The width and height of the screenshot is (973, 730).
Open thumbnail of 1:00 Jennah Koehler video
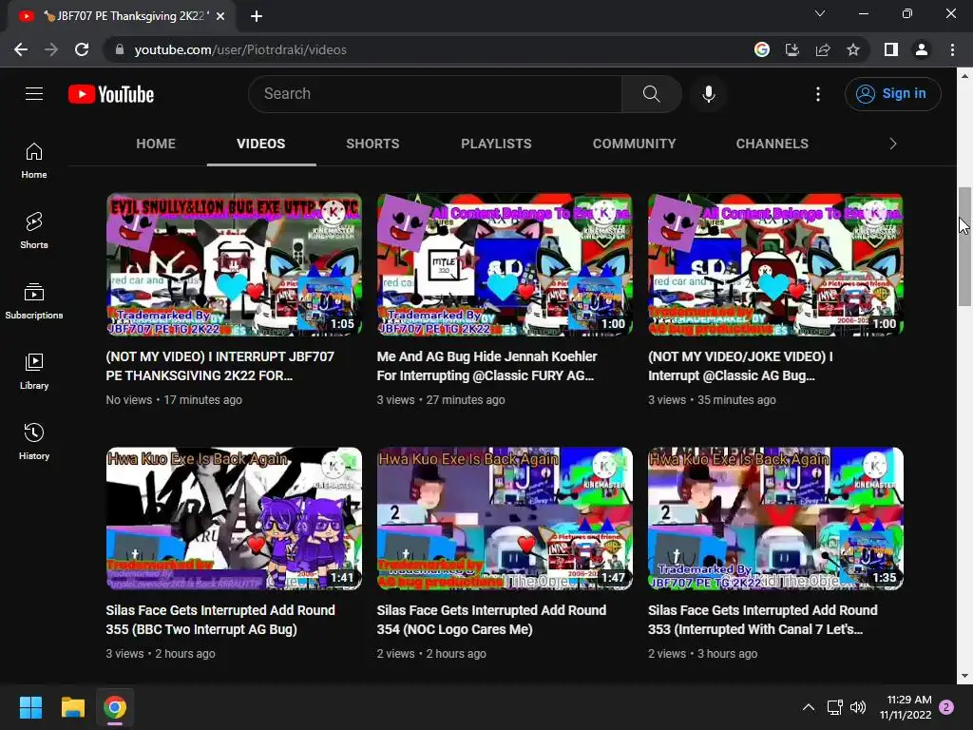[x=505, y=265]
